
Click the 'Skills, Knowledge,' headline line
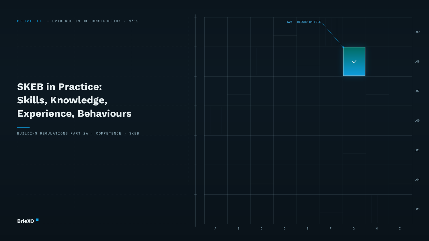click(x=62, y=100)
